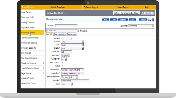Expand the Tranche Common Reports arrow
Image resolution: width=176 pixels, height=98 pixels.
(44, 68)
